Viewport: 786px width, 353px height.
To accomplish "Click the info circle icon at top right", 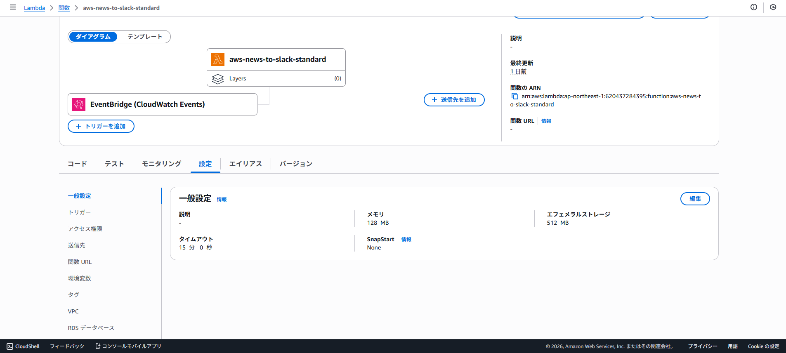I will pyautogui.click(x=753, y=7).
